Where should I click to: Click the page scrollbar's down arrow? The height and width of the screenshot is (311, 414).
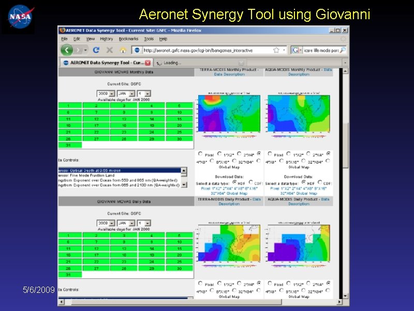point(345,296)
